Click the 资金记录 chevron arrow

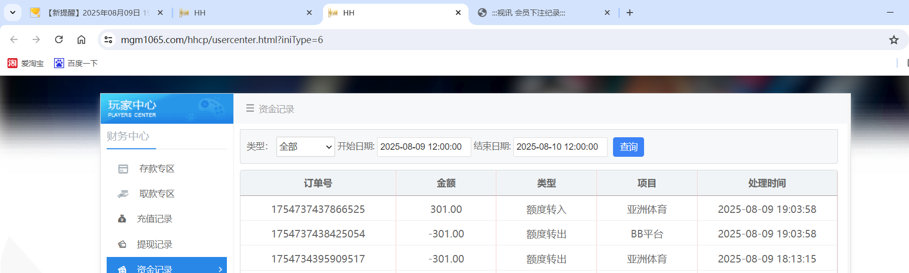[x=220, y=269]
